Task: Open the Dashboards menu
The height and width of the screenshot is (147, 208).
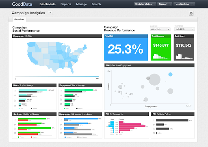Action: click(x=48, y=4)
